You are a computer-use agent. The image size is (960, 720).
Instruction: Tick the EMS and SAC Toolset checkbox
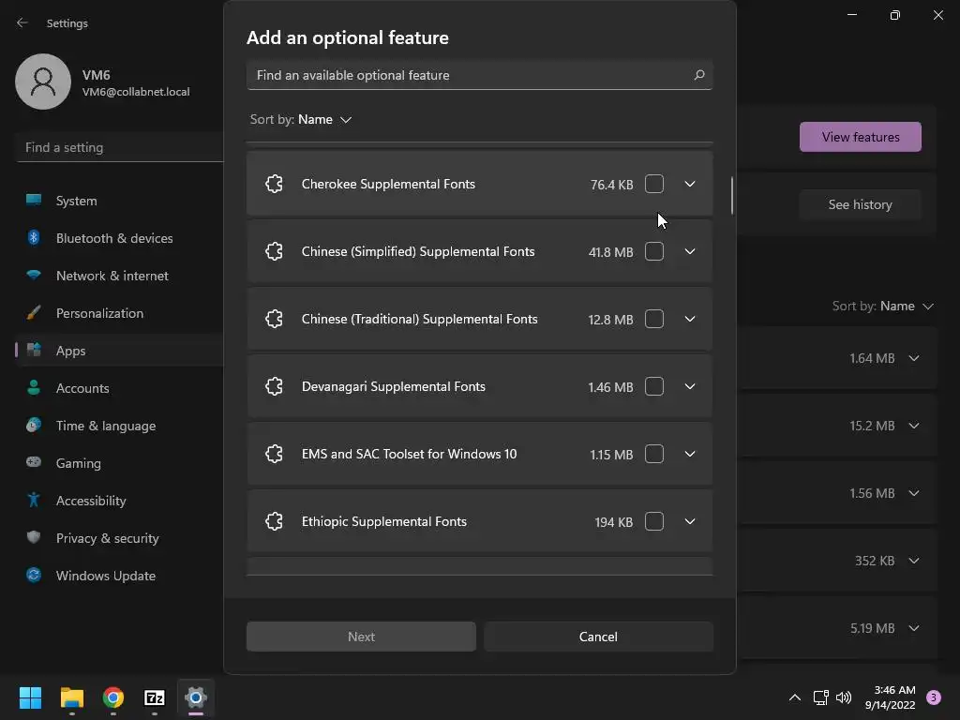pos(654,454)
